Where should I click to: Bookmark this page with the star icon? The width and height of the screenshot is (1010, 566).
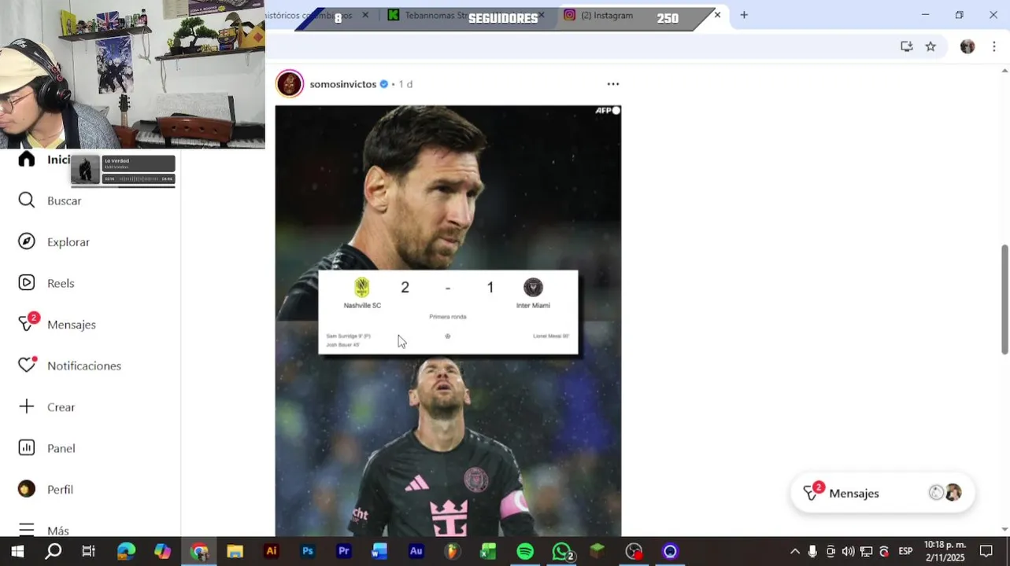click(x=930, y=46)
